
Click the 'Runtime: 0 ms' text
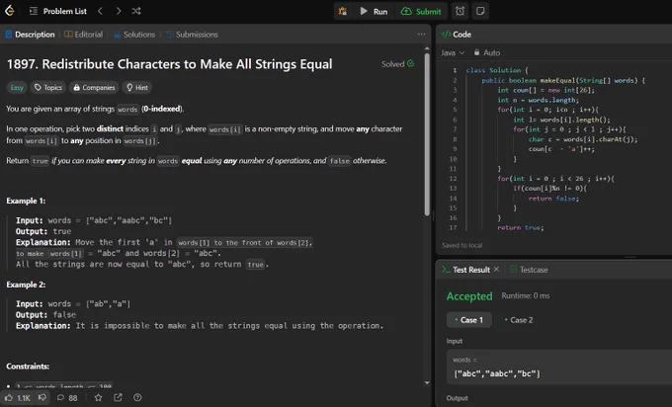click(526, 295)
